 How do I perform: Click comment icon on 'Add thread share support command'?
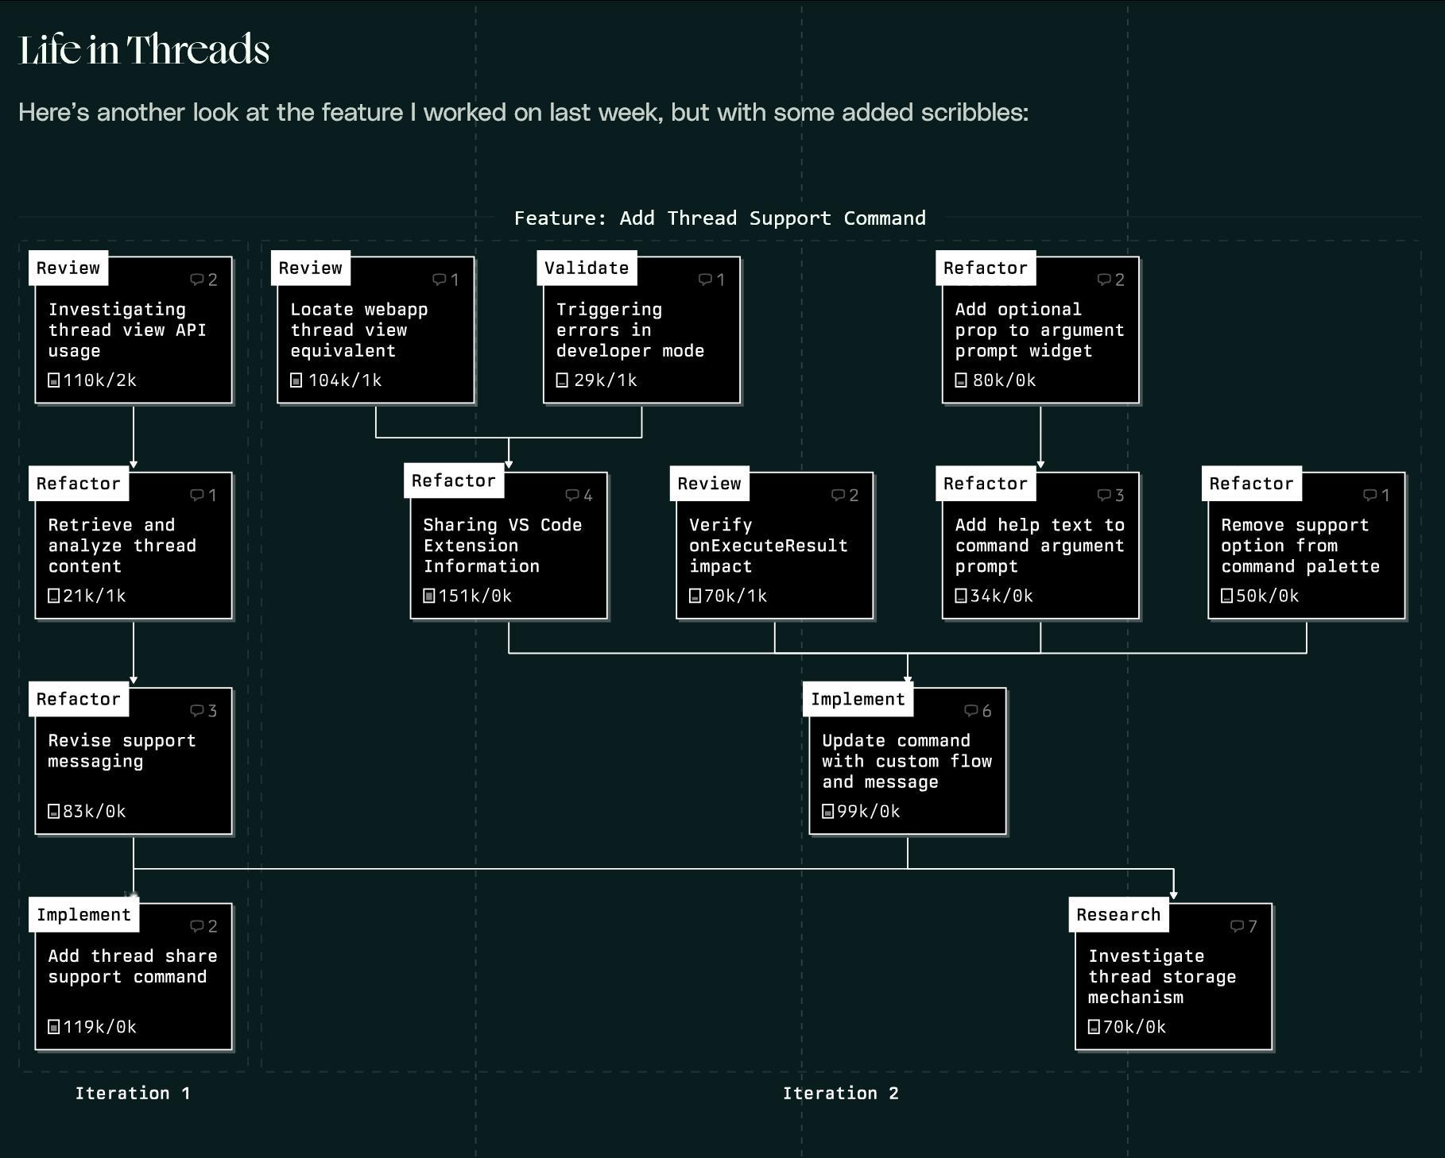[197, 926]
